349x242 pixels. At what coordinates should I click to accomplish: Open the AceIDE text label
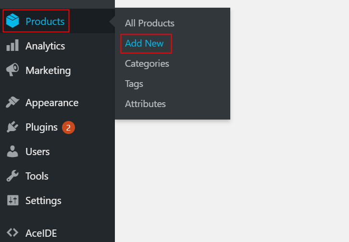(x=41, y=233)
